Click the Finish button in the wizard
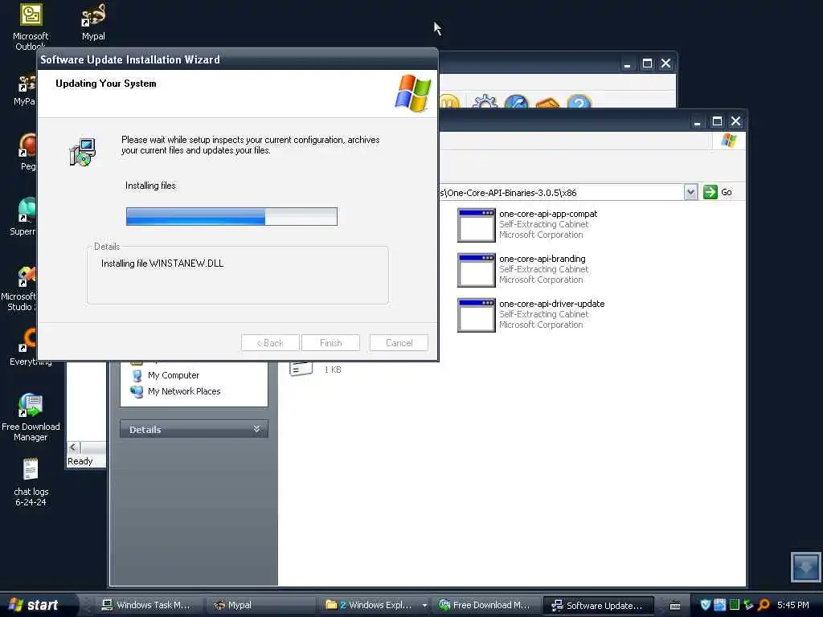The width and height of the screenshot is (823, 617). pos(330,343)
